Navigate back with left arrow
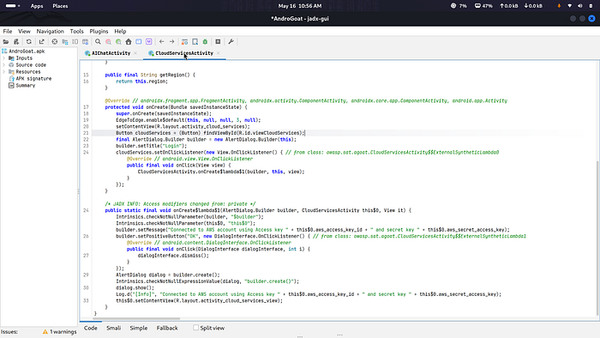This screenshot has width=600, height=338. tap(162, 42)
